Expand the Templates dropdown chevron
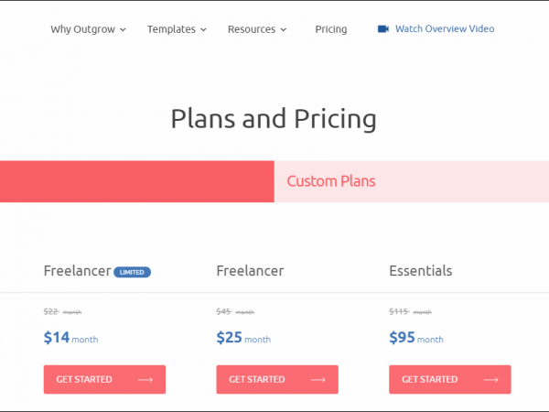The width and height of the screenshot is (549, 412). [203, 30]
